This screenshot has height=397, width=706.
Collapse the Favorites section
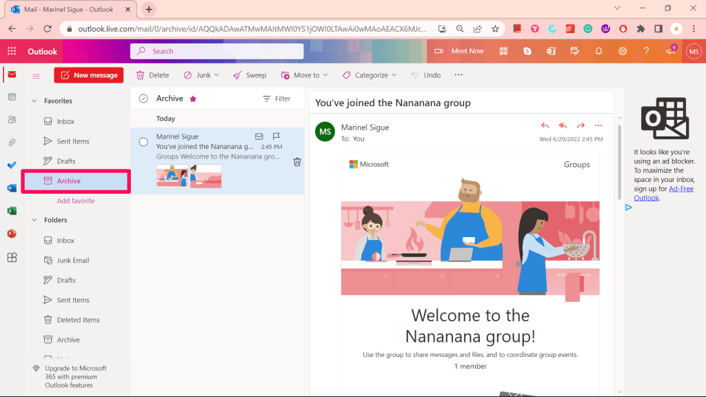pos(33,101)
